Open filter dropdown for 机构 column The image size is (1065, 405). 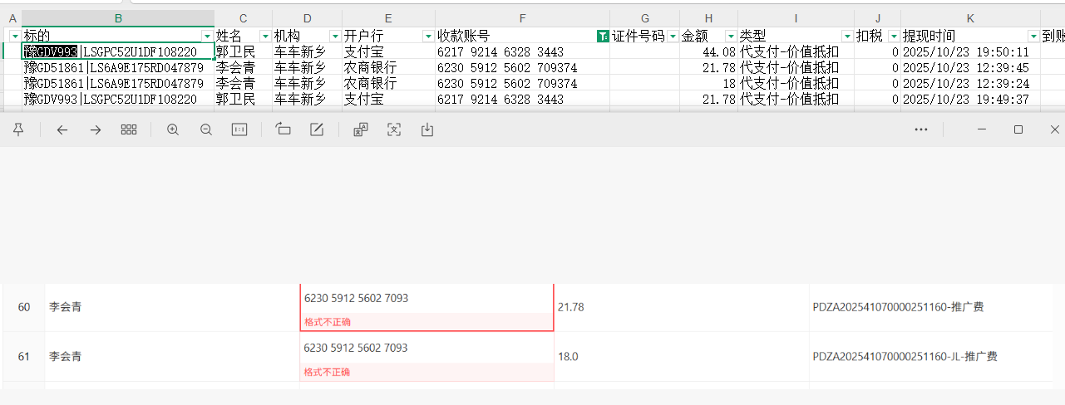point(335,36)
